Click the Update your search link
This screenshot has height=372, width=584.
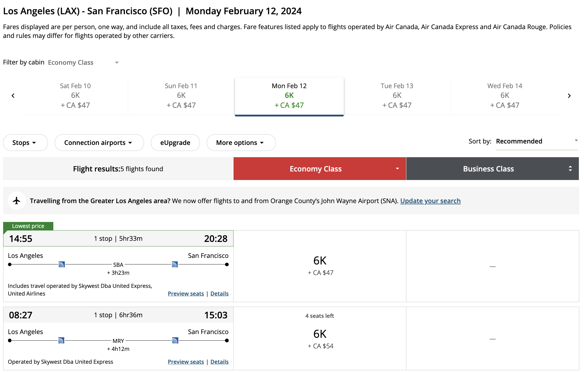pos(430,201)
